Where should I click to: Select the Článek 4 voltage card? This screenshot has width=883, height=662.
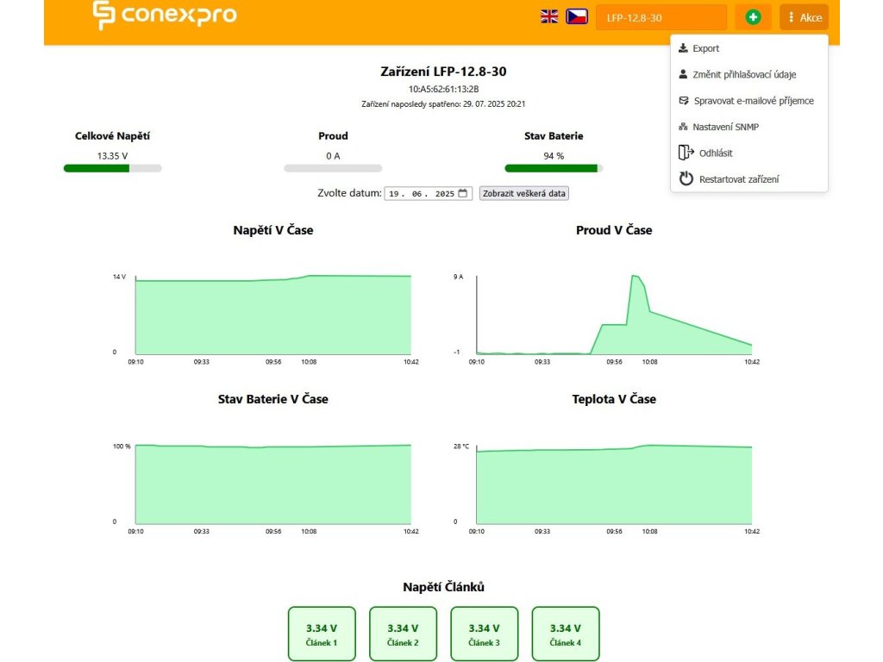click(566, 634)
